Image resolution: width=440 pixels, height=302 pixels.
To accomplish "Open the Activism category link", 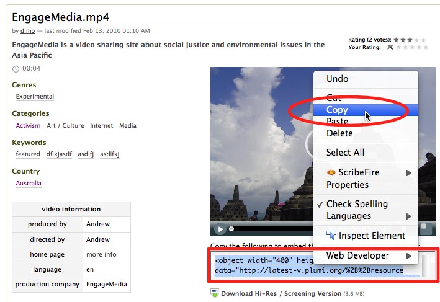I will click(x=28, y=126).
